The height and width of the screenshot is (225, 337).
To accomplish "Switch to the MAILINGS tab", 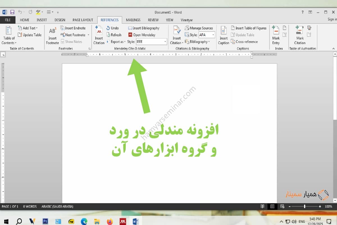I will pyautogui.click(x=133, y=20).
